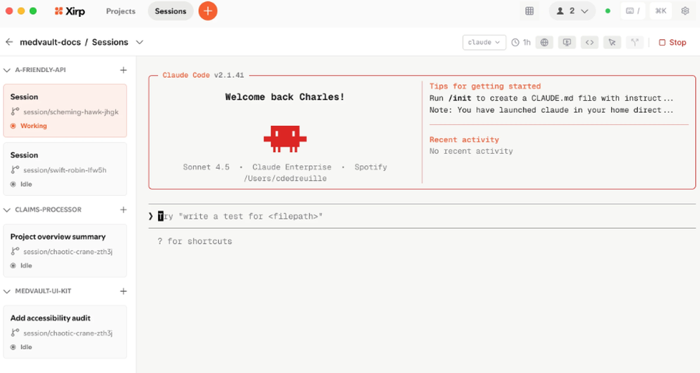700x373 pixels.
Task: Click the "Welcome back Charles!" text
Action: point(285,97)
